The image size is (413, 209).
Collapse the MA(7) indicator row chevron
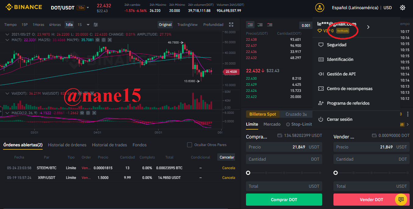[8, 40]
